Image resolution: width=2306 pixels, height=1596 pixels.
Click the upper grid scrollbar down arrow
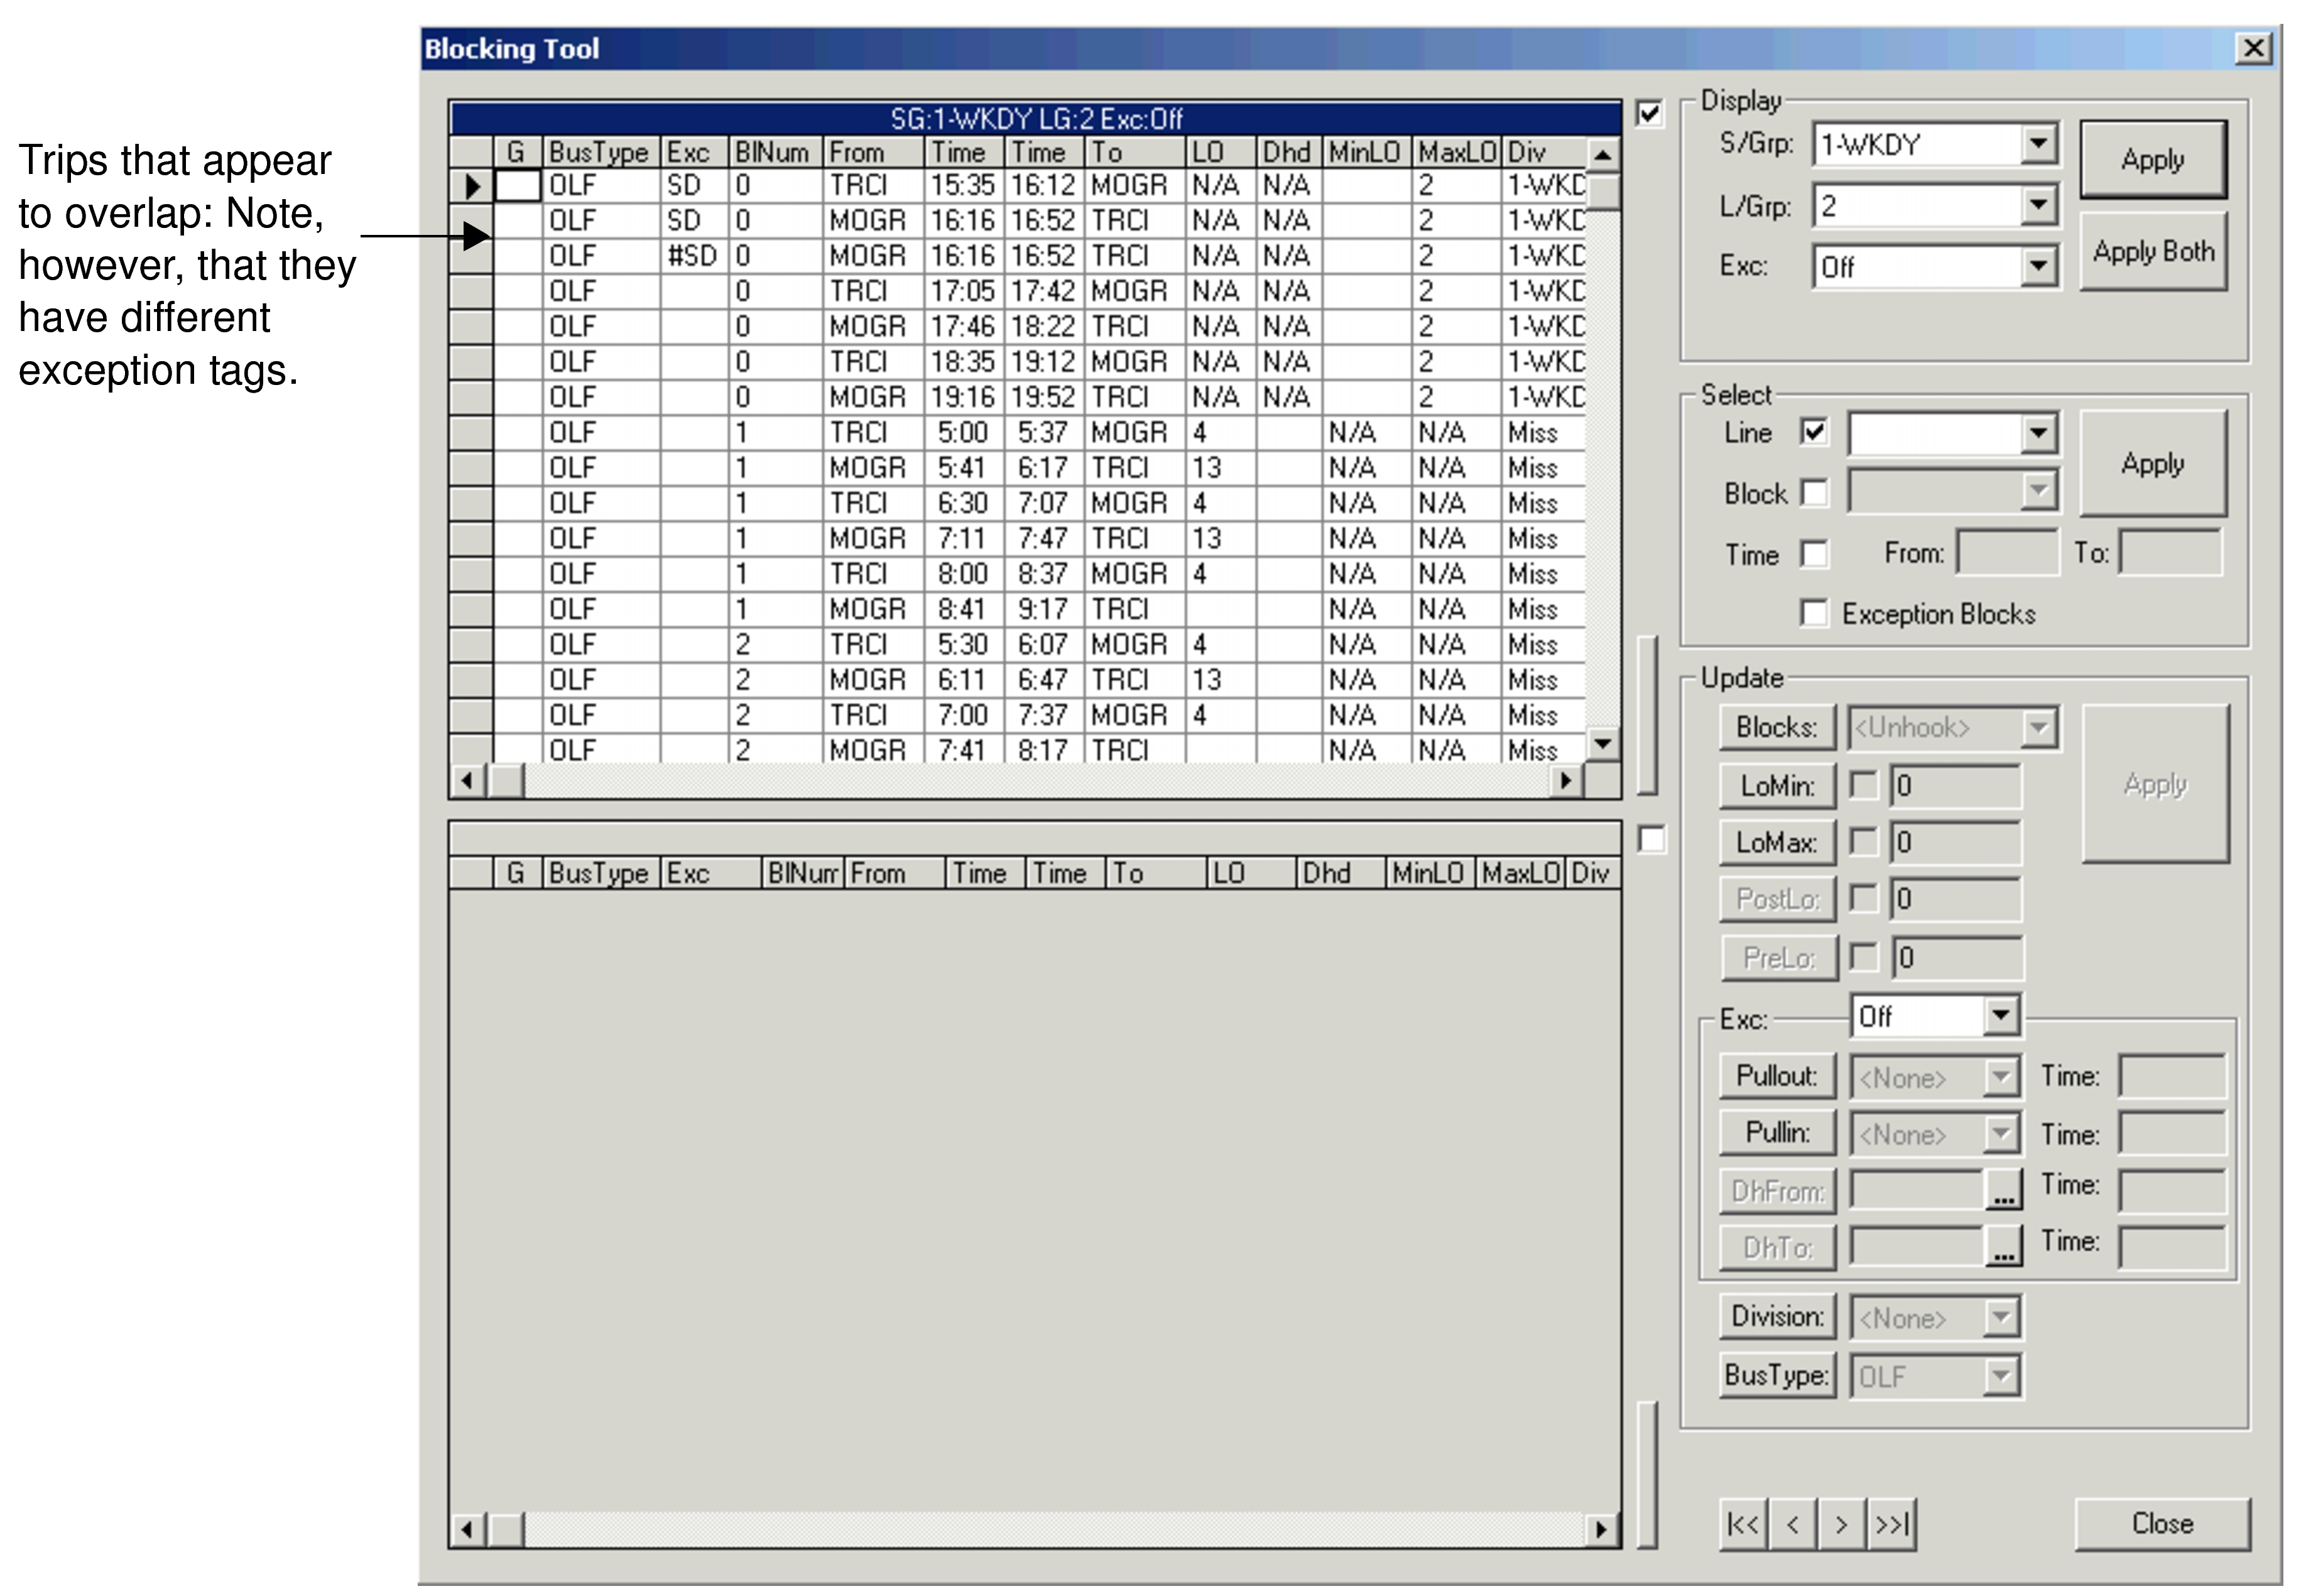[x=1603, y=744]
